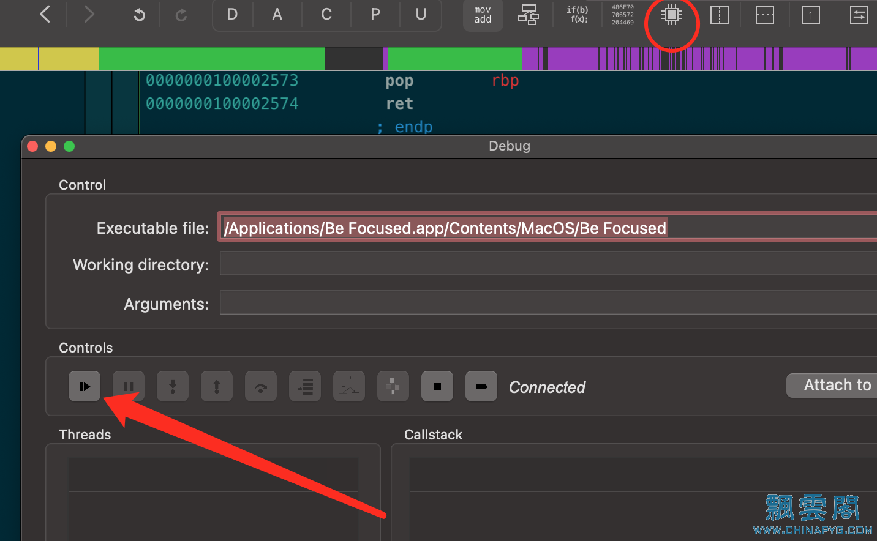This screenshot has width=877, height=541.
Task: Click the Arguments input field
Action: 548,302
